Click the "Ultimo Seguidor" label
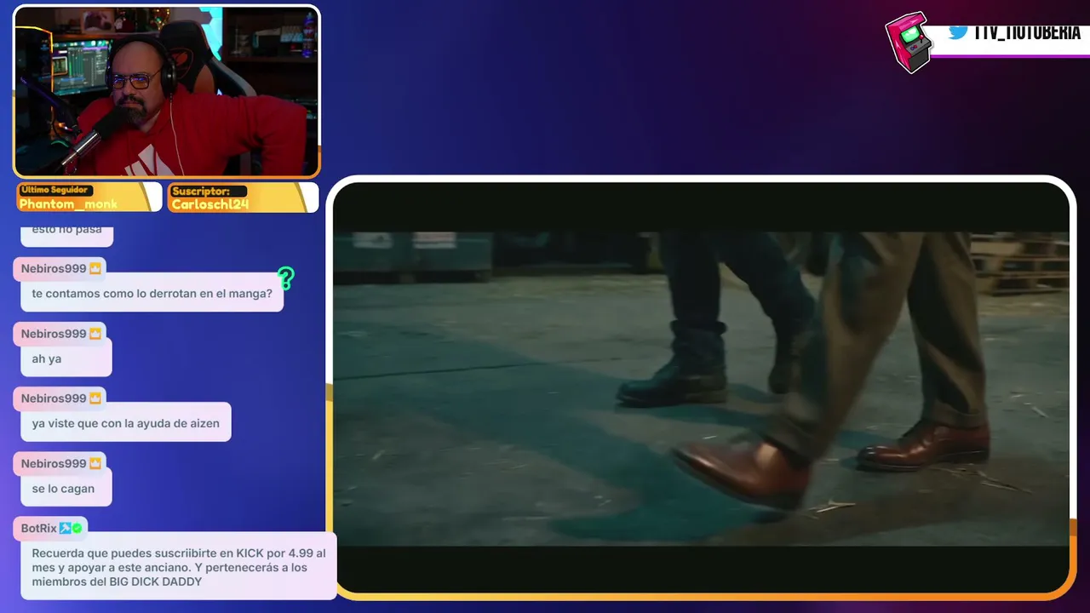Viewport: 1090px width, 613px height. coord(54,190)
